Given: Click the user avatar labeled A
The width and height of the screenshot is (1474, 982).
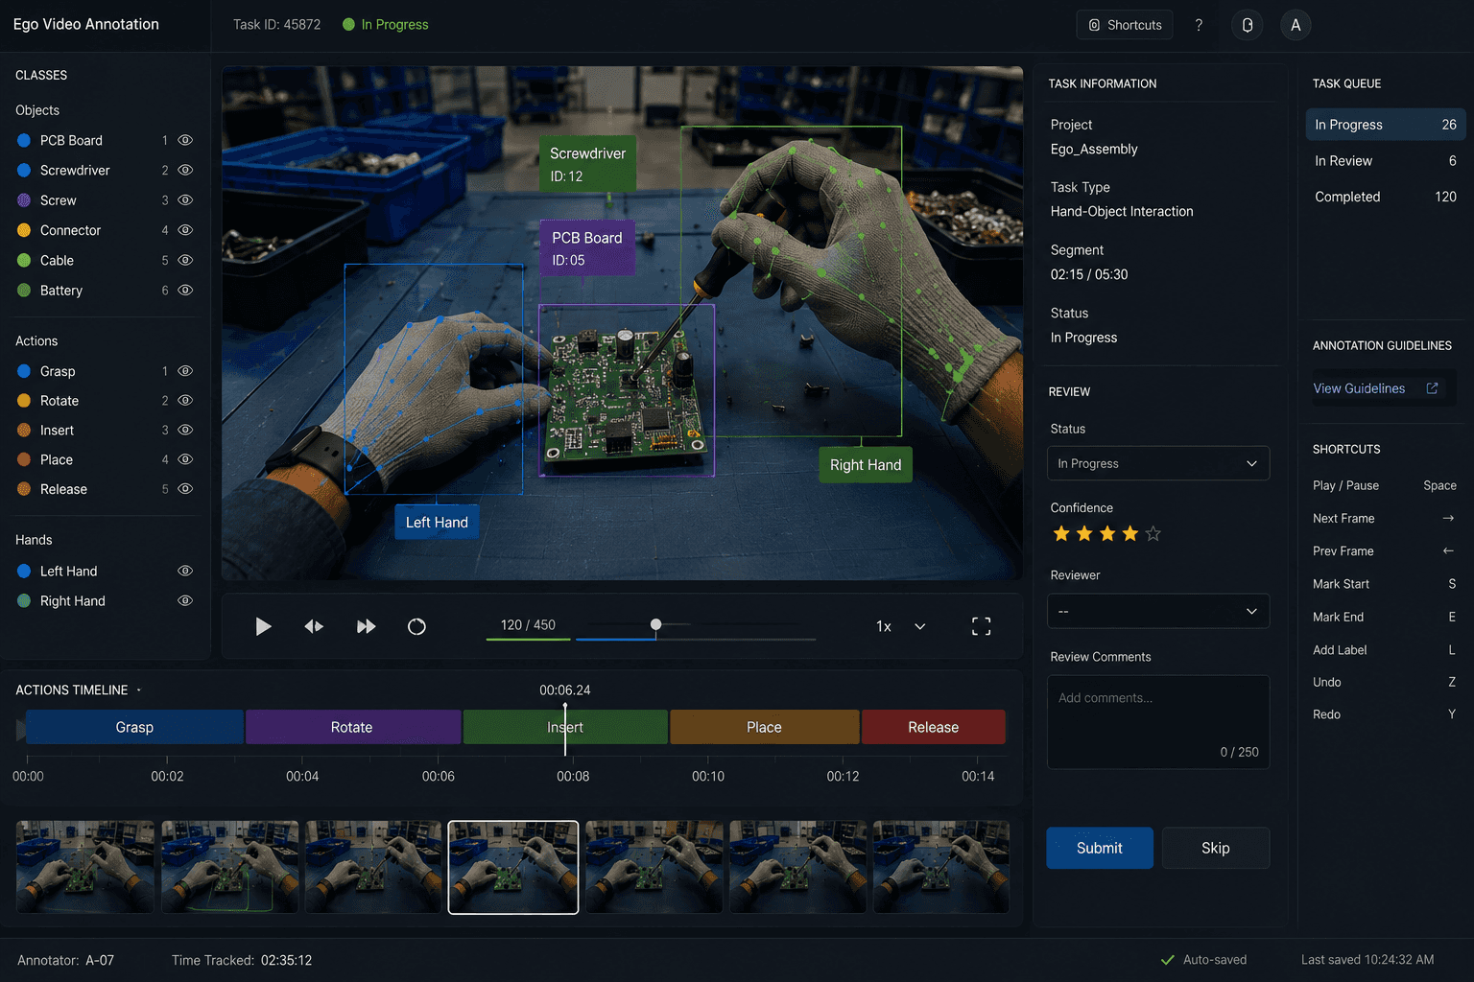Looking at the screenshot, I should click(x=1296, y=25).
